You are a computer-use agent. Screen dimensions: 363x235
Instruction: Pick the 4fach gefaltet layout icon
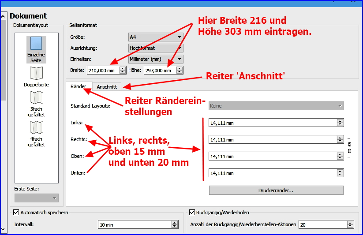[36, 127]
